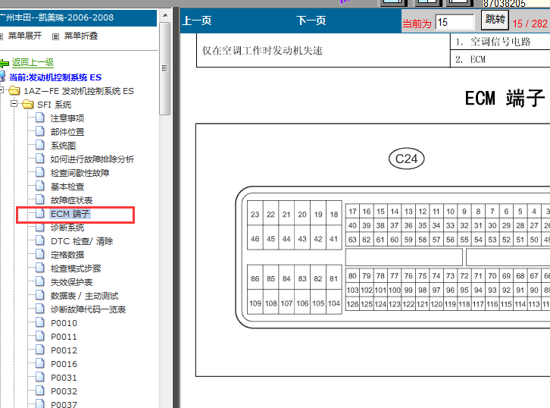Click the page icon beside 检查间歇性故障

coord(40,172)
